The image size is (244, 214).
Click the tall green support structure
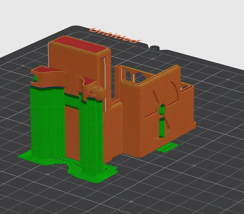(48, 124)
